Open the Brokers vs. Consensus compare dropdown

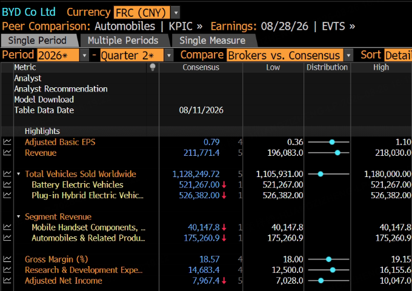point(348,55)
